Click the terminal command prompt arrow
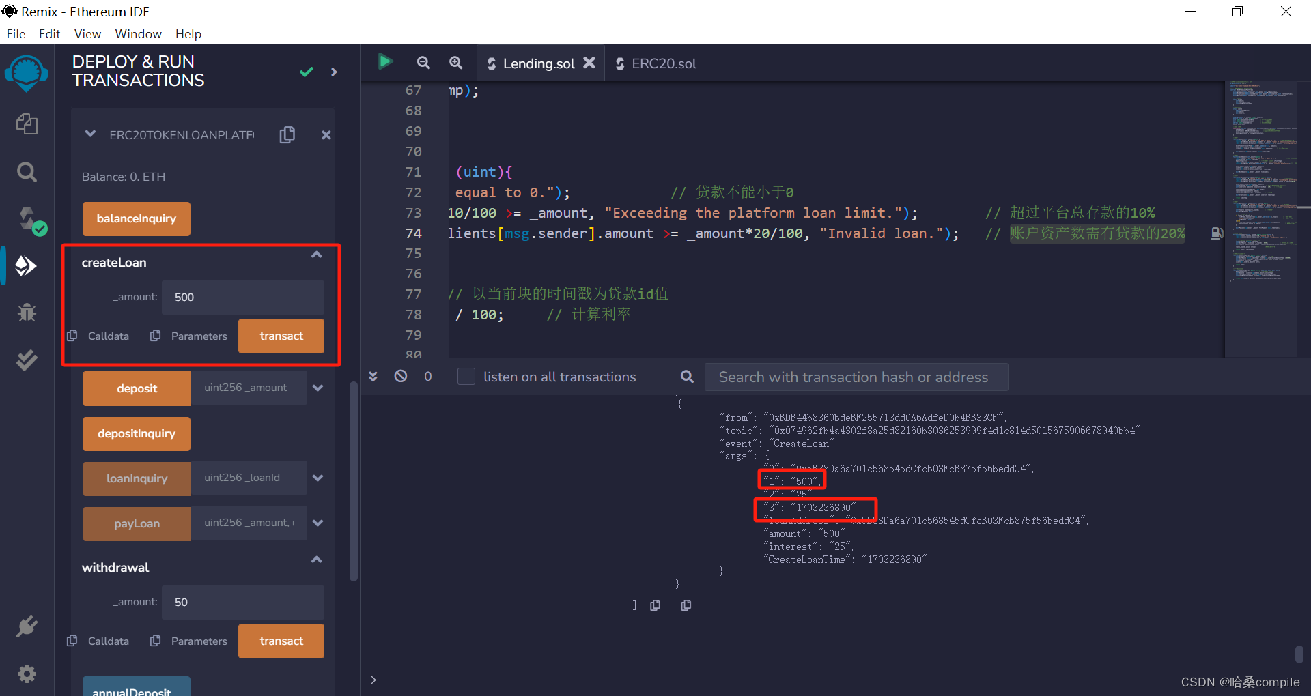Image resolution: width=1311 pixels, height=696 pixels. tap(373, 680)
